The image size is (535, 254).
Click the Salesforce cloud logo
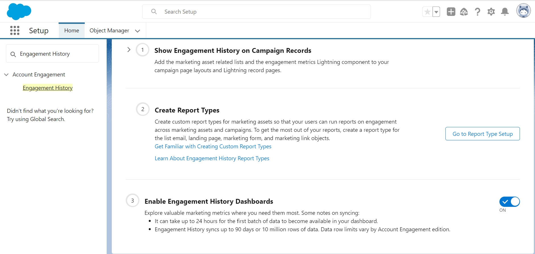coord(19,12)
